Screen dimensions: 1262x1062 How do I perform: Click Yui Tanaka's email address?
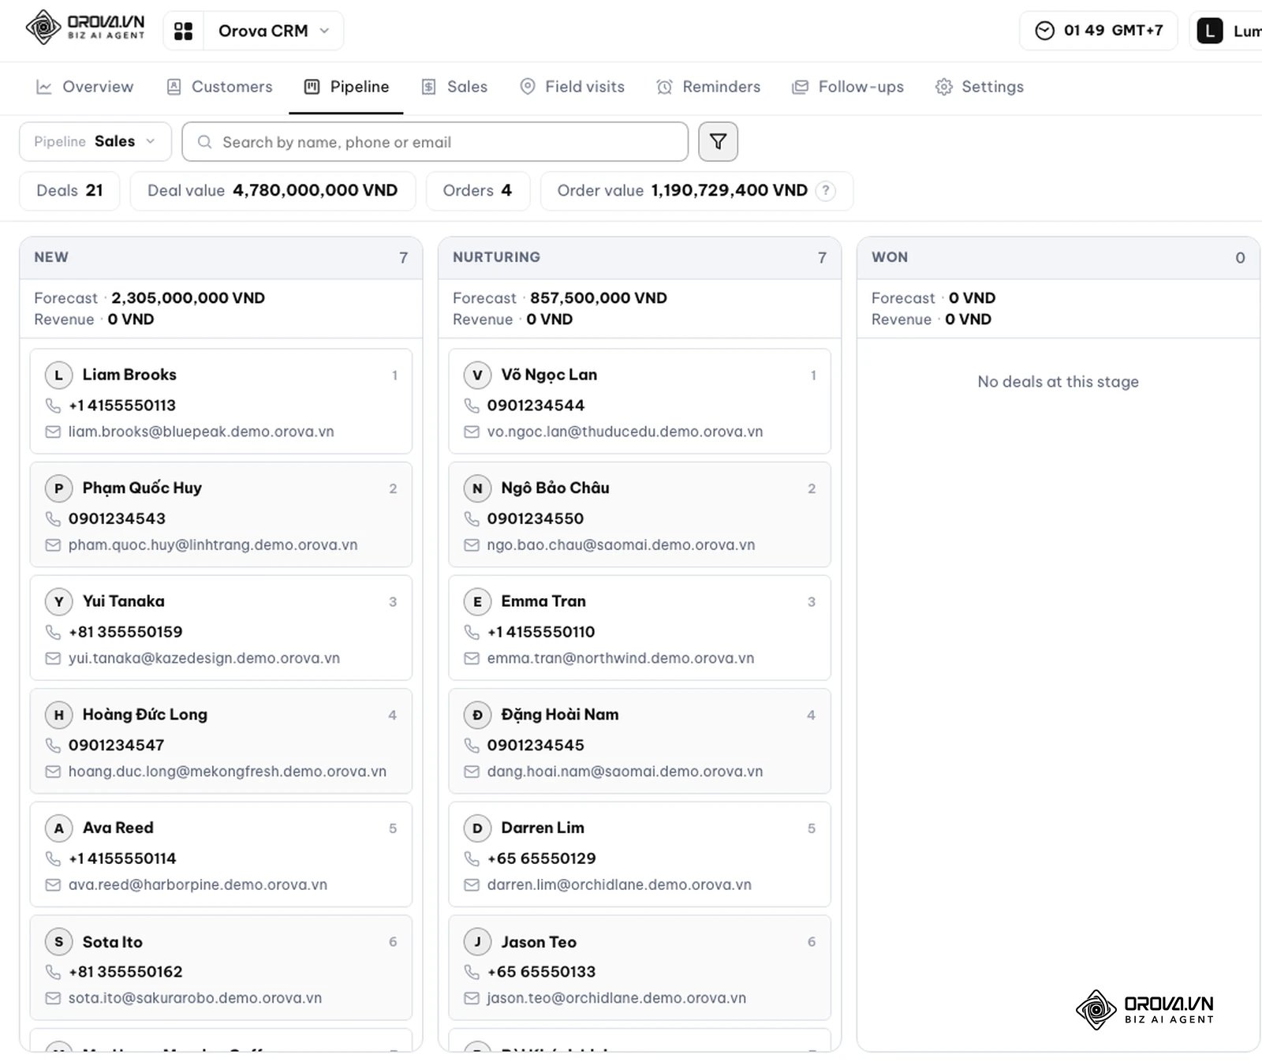[x=204, y=658]
